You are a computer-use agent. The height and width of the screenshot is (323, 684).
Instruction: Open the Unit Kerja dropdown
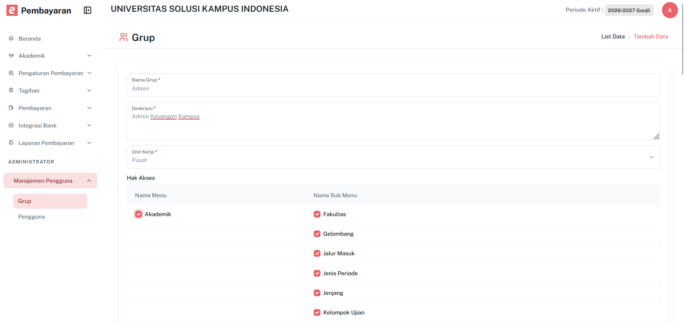point(652,157)
